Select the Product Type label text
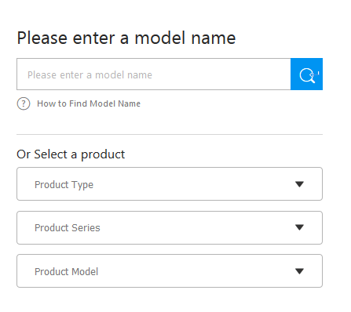Viewport: 351px width, 312px height. [x=64, y=185]
